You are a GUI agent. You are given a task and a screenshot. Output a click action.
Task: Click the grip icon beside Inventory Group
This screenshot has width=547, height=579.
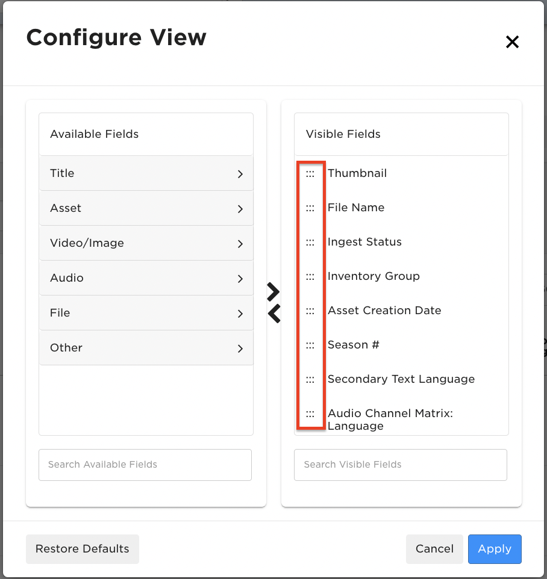pyautogui.click(x=310, y=277)
